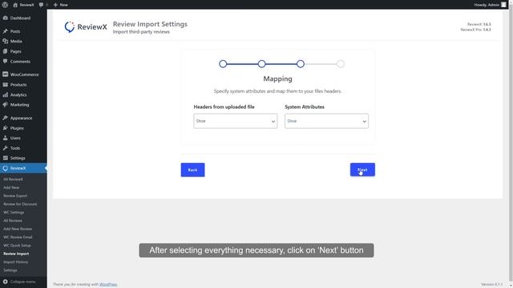Viewport: 513px width, 288px height.
Task: Open Headers from uploaded file dropdown
Action: tap(236, 121)
